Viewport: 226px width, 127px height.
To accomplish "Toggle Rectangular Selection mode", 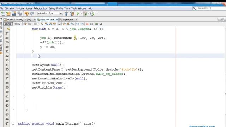I will (x=59, y=24).
